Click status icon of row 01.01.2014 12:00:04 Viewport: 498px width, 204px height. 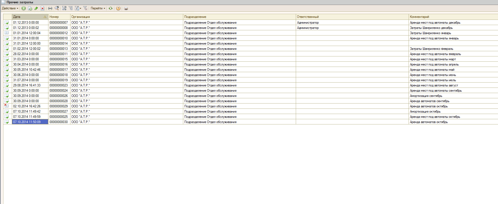[x=7, y=33]
